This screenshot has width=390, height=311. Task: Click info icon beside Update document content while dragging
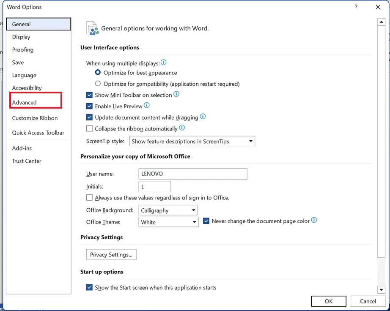[203, 116]
